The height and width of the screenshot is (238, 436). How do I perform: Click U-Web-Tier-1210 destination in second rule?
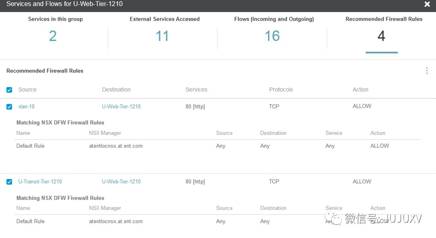[x=121, y=182]
